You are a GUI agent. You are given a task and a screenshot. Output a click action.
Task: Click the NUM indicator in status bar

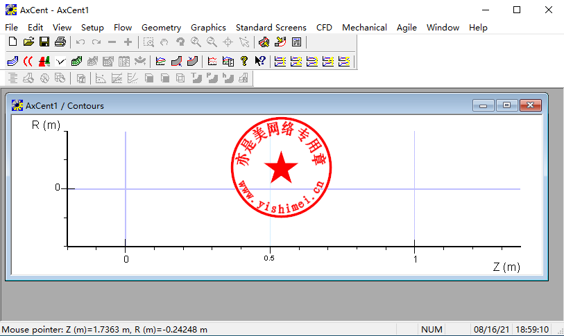(431, 330)
